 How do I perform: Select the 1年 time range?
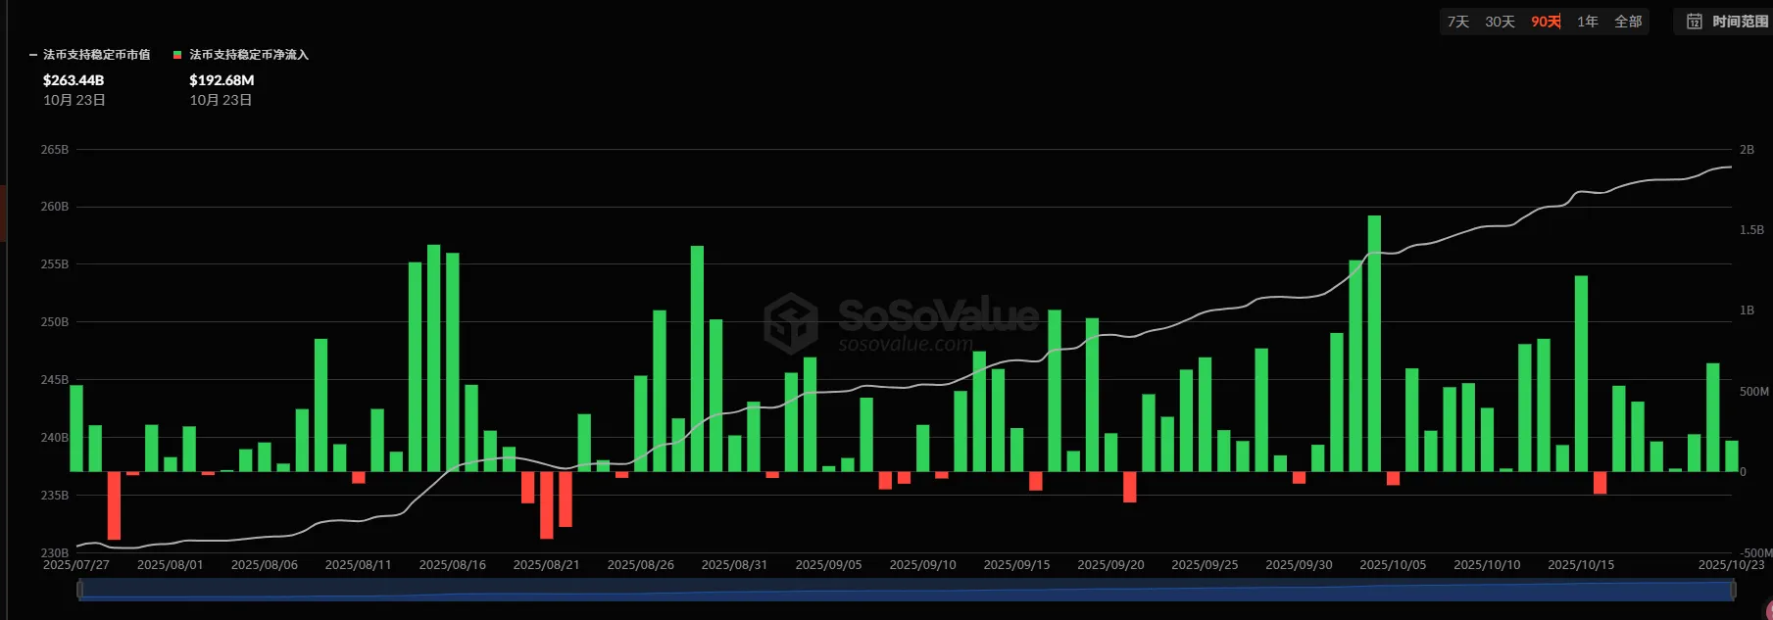tap(1587, 22)
